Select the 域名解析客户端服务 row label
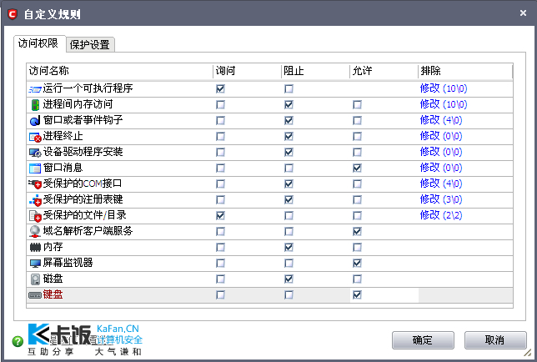The height and width of the screenshot is (362, 537). (x=88, y=231)
